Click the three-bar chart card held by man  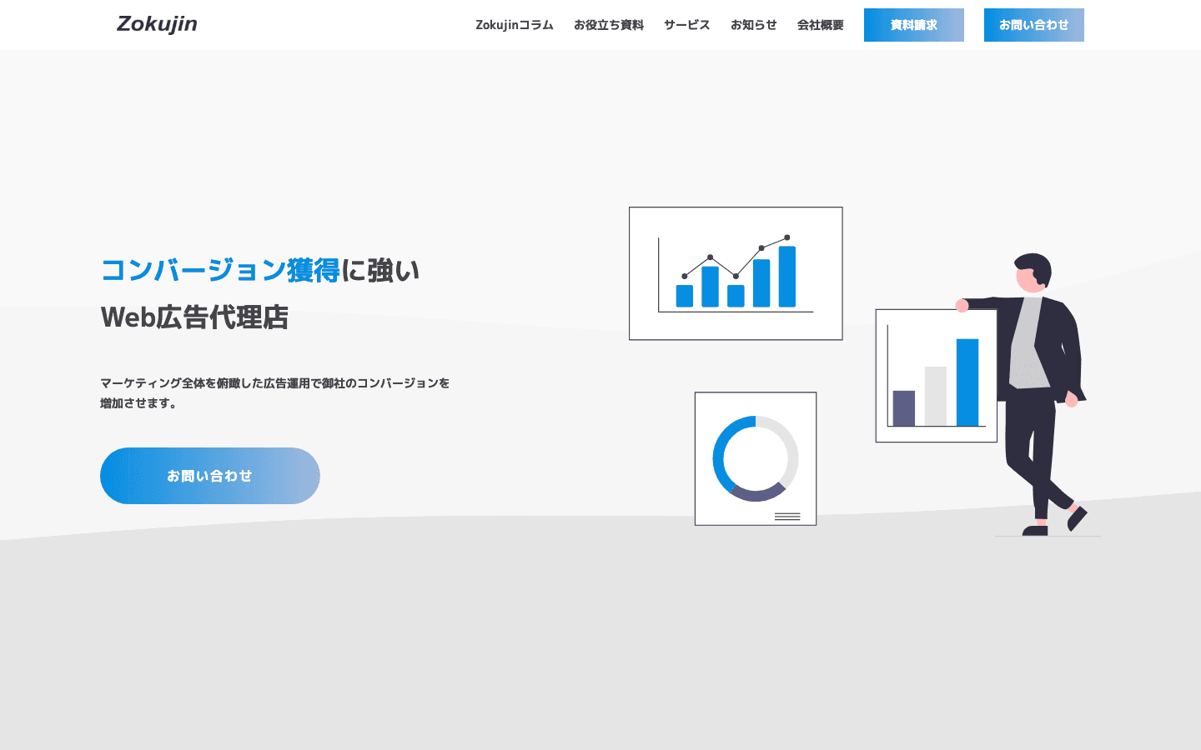[937, 376]
